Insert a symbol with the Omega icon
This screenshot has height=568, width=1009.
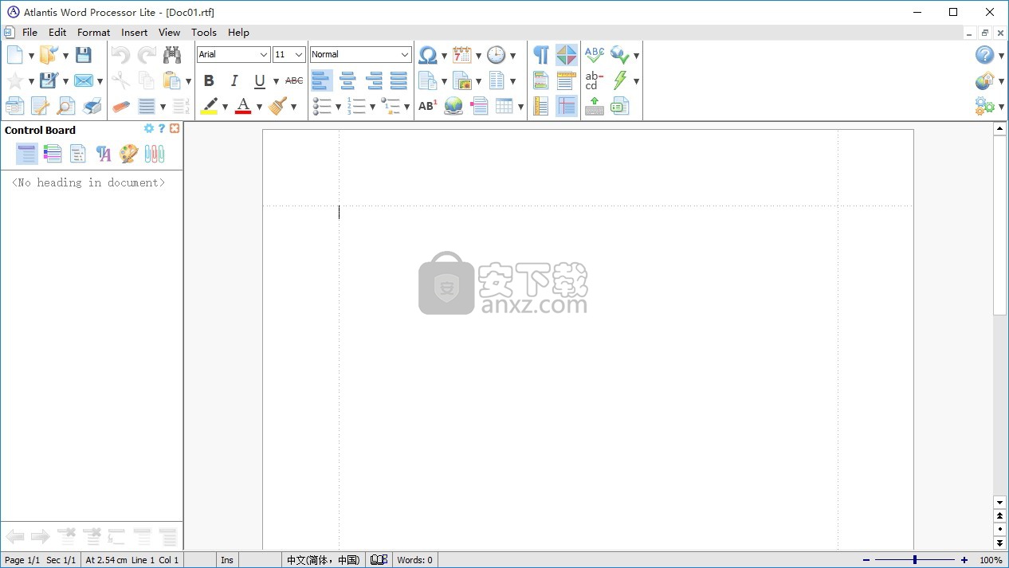click(428, 55)
